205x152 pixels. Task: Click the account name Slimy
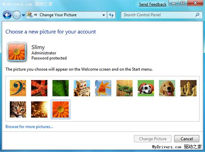click(38, 47)
